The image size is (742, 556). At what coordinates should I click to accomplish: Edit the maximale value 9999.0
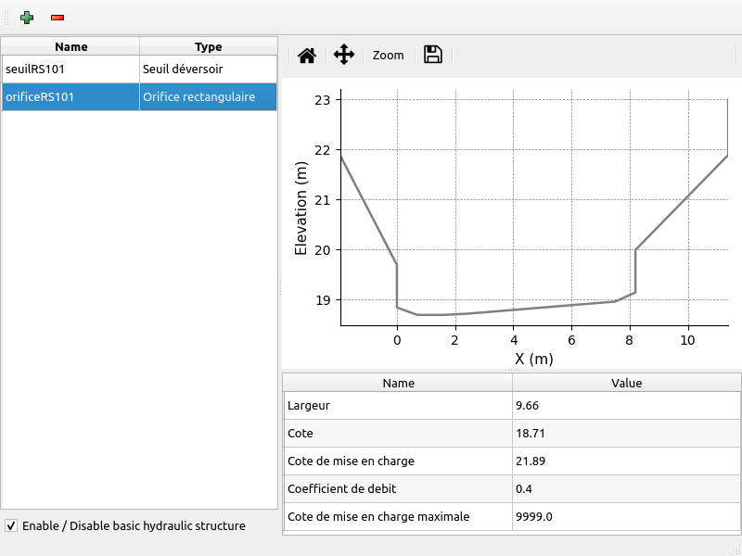(626, 516)
